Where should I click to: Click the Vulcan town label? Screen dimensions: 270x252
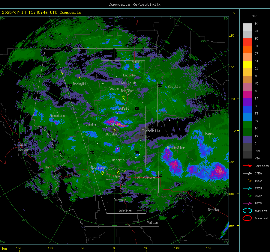[152, 223]
